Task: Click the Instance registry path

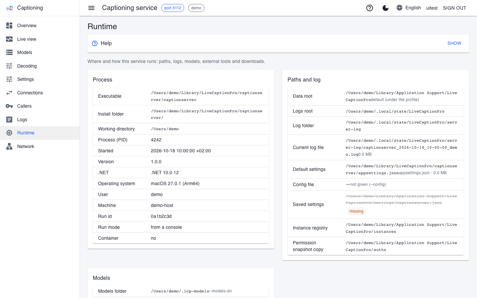Action: point(401,228)
